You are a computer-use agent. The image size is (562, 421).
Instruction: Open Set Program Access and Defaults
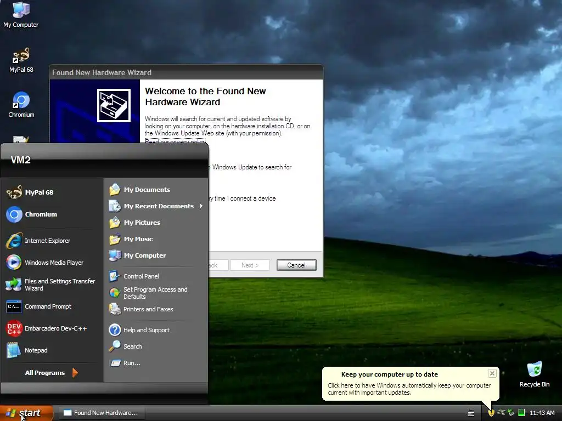[x=156, y=293]
